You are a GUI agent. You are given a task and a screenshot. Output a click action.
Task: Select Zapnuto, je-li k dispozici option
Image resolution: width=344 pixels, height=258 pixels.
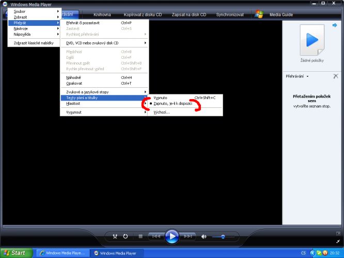[x=185, y=104]
